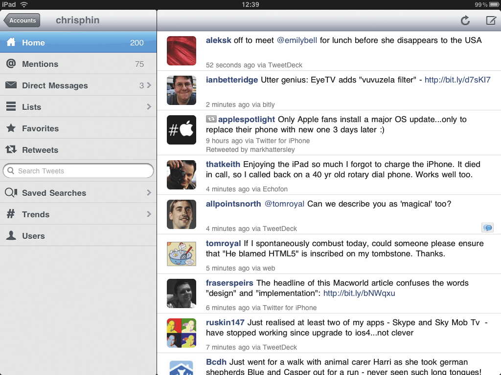Open the @emilybell mention link
The image size is (501, 375).
click(x=297, y=40)
